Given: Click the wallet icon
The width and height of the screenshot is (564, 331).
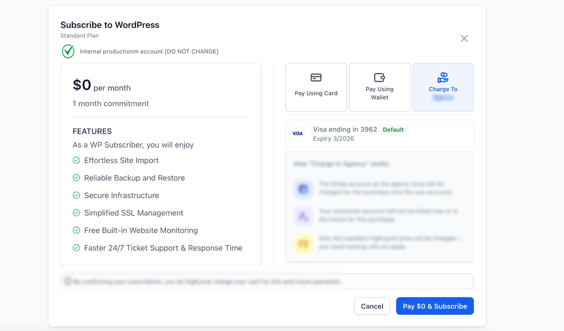Looking at the screenshot, I should click(x=379, y=78).
